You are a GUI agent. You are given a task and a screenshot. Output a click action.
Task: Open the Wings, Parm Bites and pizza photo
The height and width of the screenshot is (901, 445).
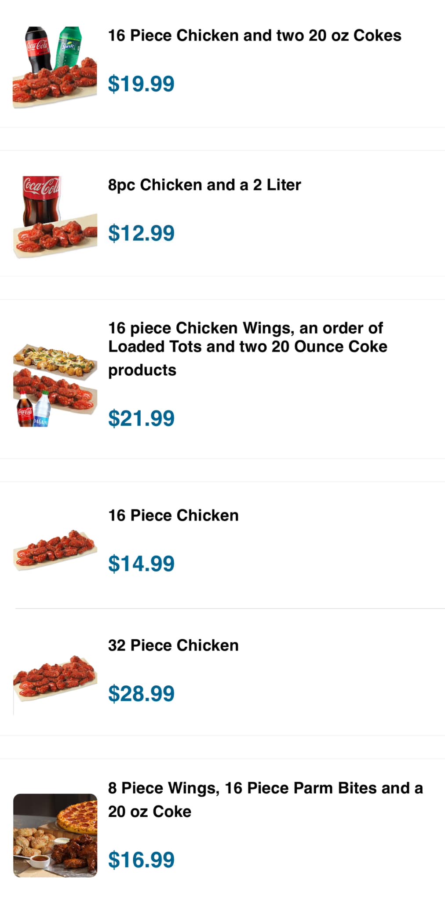point(55,835)
